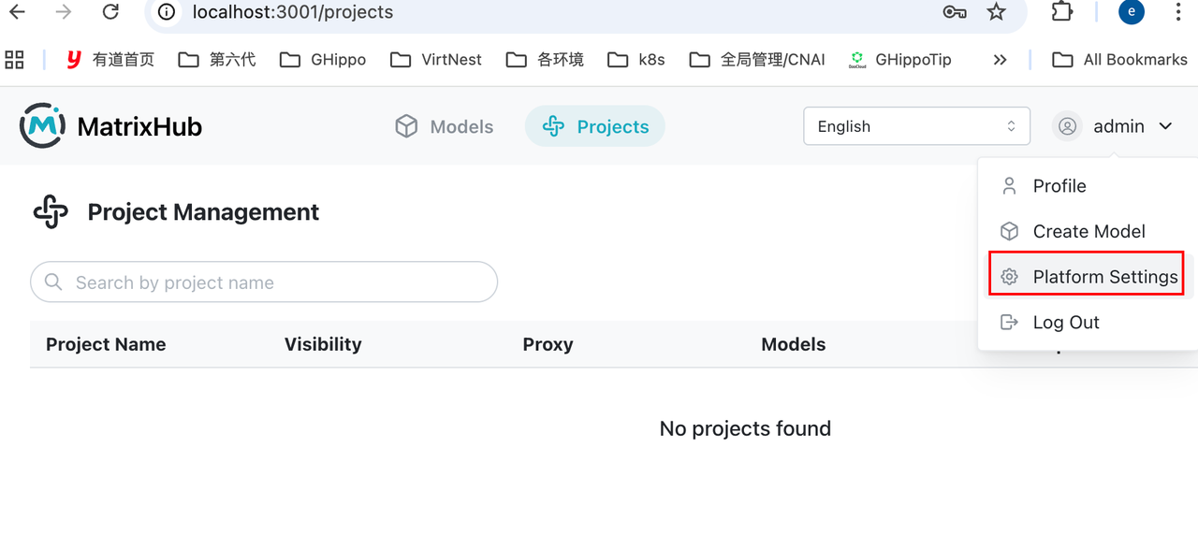Bookmark this page with the star icon
This screenshot has width=1198, height=535.
[996, 12]
